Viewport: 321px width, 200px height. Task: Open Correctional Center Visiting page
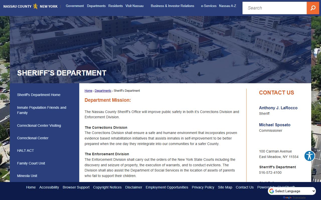[x=39, y=125]
